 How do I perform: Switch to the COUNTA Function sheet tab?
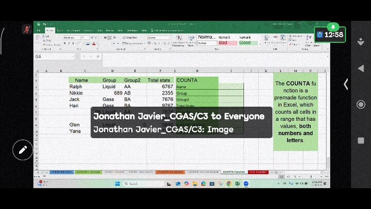pos(233,171)
